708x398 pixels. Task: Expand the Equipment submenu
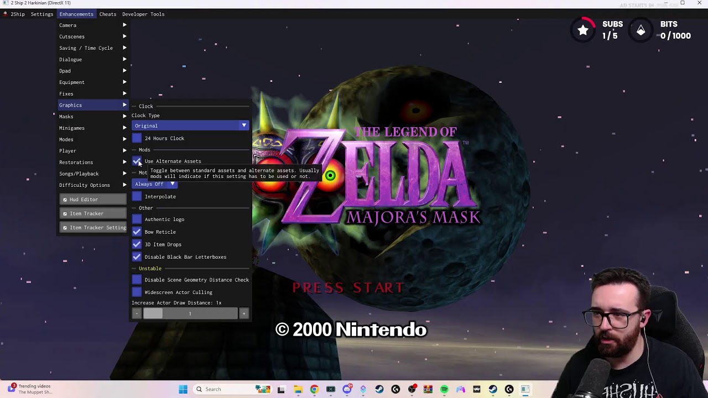coord(93,82)
